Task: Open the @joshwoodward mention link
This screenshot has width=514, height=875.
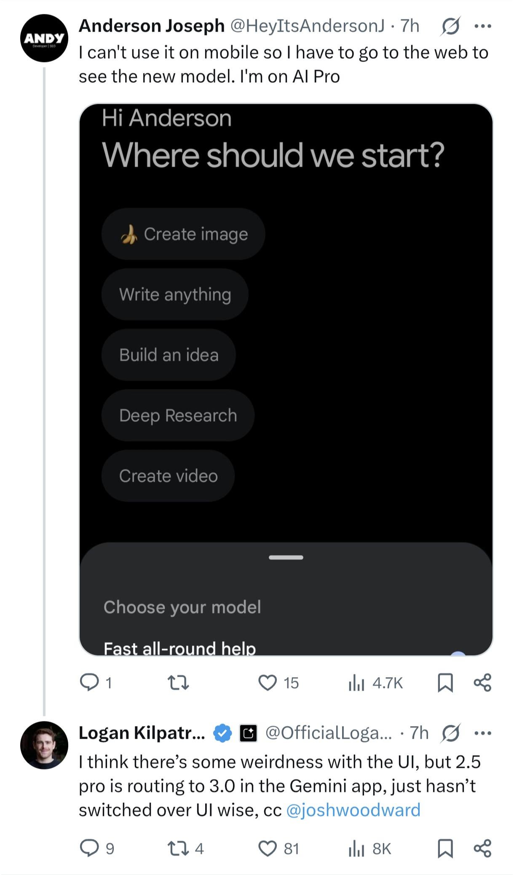Action: 353,810
